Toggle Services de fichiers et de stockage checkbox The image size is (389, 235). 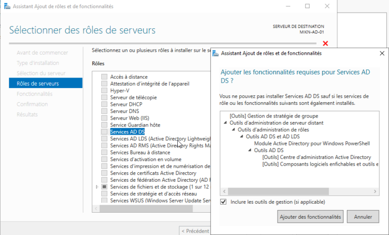point(104,186)
